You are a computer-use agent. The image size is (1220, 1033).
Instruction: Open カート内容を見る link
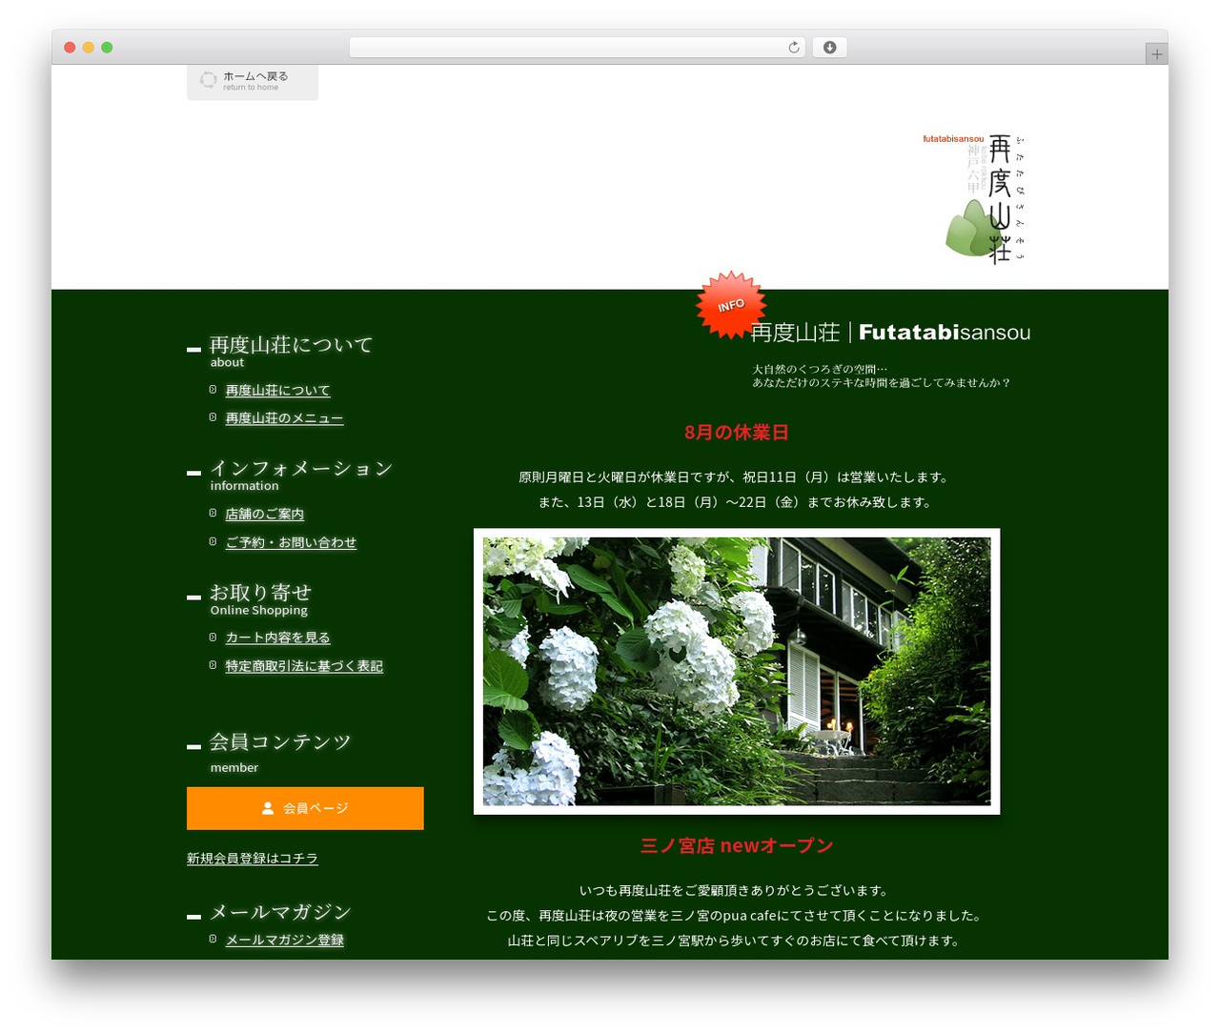point(277,638)
